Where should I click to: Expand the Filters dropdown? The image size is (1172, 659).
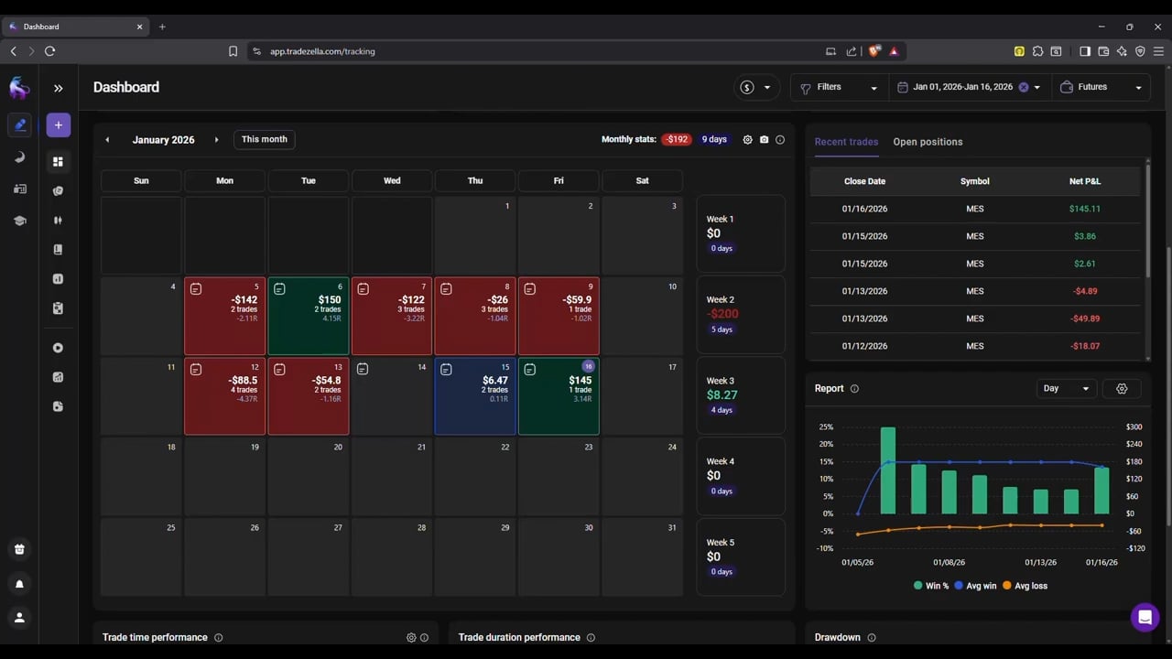[x=838, y=88]
